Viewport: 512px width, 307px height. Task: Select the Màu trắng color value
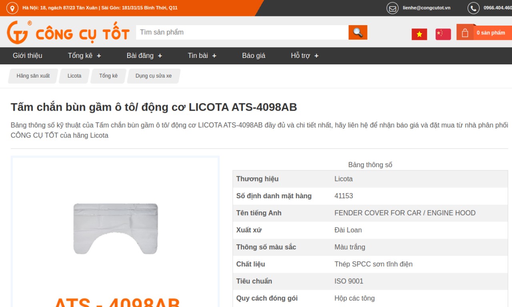coord(350,247)
